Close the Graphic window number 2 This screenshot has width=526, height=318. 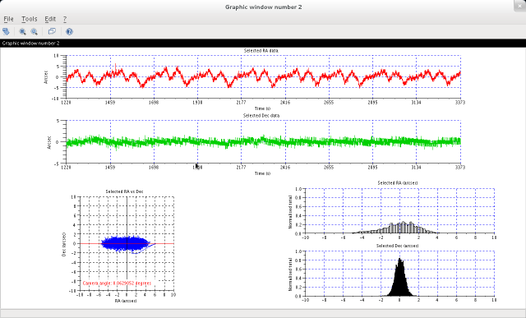click(x=520, y=6)
